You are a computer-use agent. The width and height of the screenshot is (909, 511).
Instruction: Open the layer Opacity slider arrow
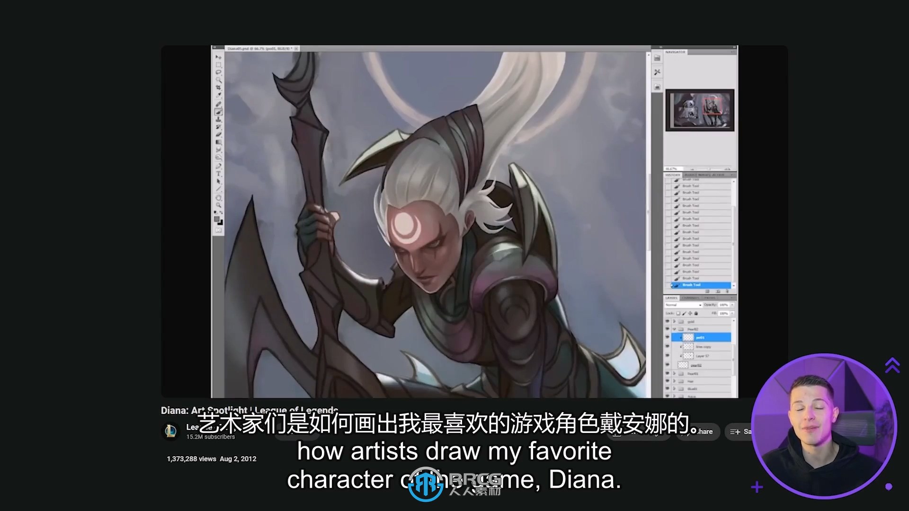pos(732,305)
